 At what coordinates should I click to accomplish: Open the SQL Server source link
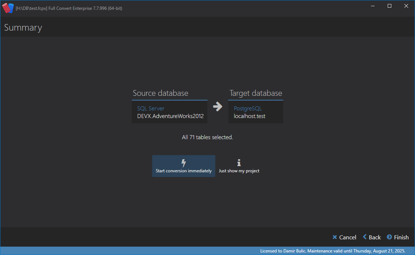(x=151, y=109)
